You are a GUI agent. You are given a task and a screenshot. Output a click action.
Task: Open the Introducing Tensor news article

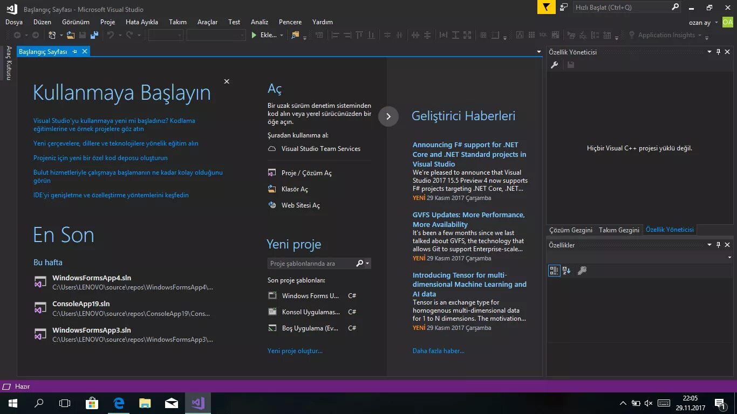(469, 285)
